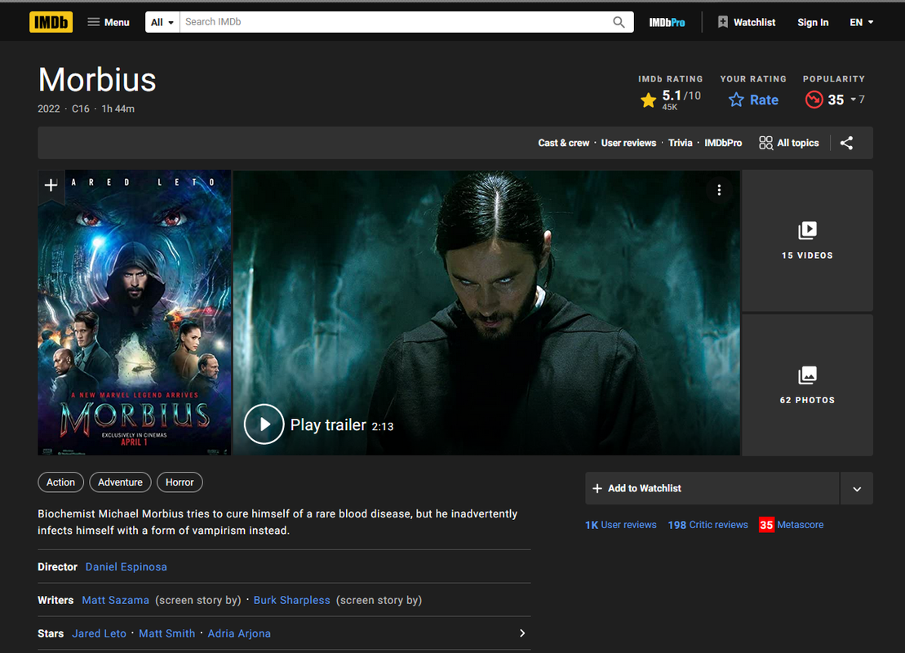This screenshot has height=653, width=905.
Task: Open 198 Critic reviews link
Action: point(708,525)
